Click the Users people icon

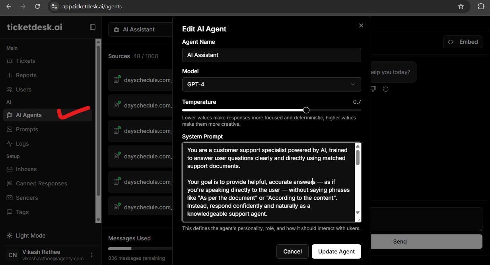tap(10, 90)
